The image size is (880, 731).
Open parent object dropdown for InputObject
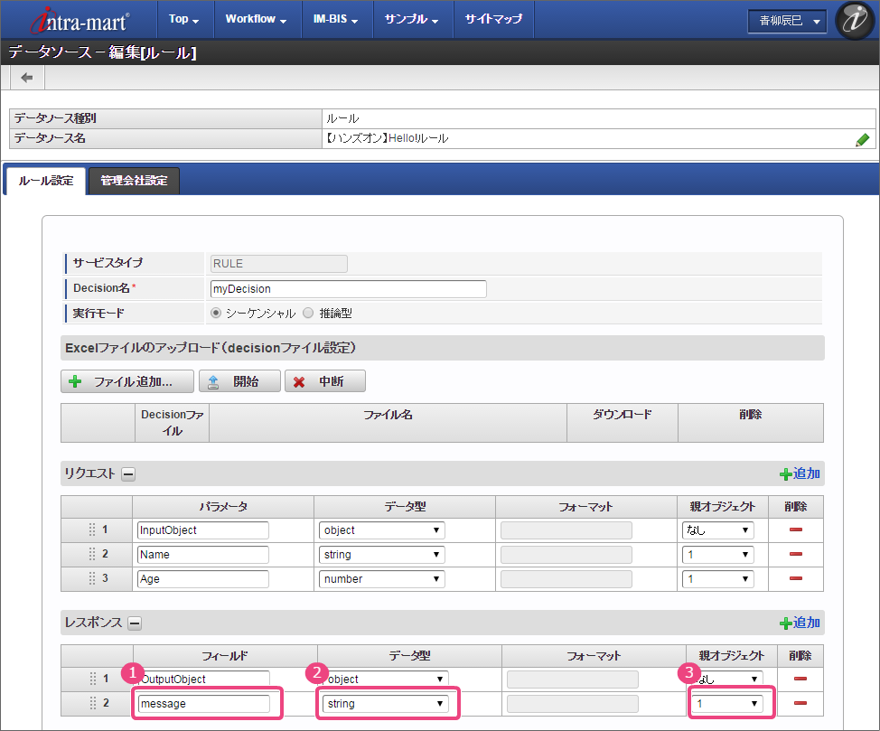717,530
